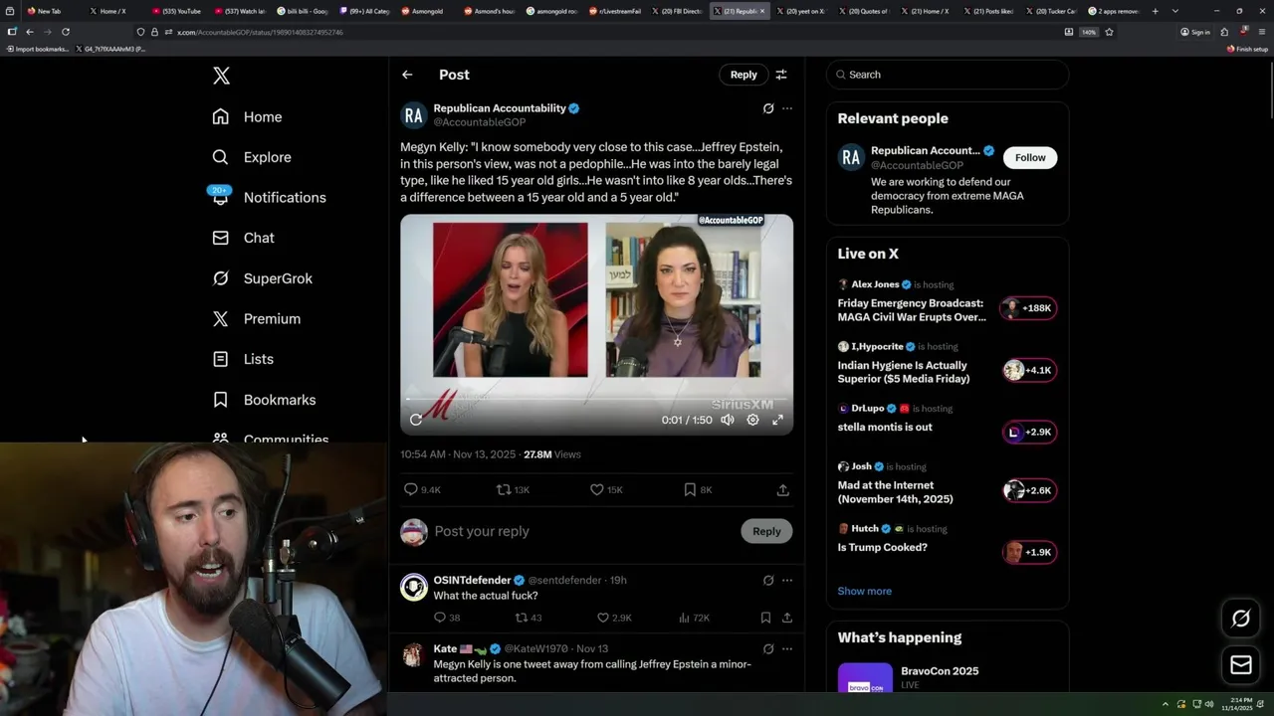The width and height of the screenshot is (1274, 716).
Task: Open Explore in the sidebar
Action: pyautogui.click(x=251, y=157)
